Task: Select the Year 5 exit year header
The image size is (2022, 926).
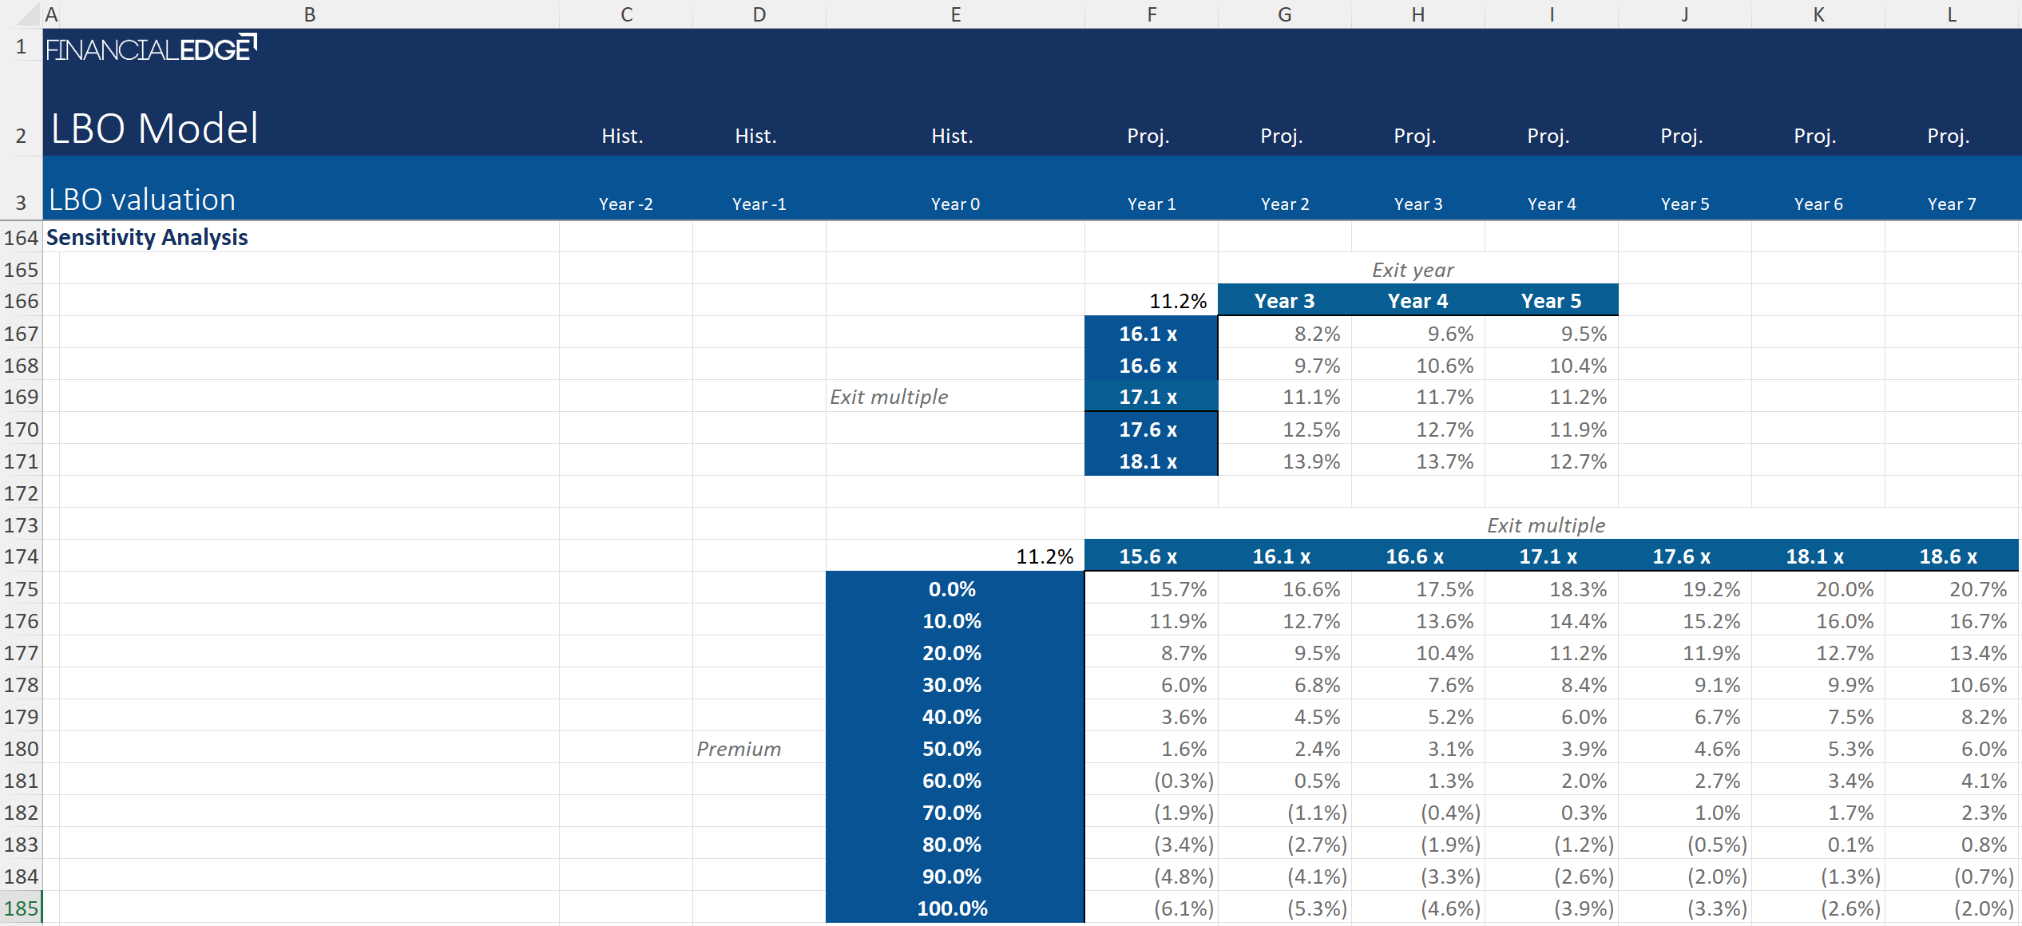Action: [x=1551, y=301]
